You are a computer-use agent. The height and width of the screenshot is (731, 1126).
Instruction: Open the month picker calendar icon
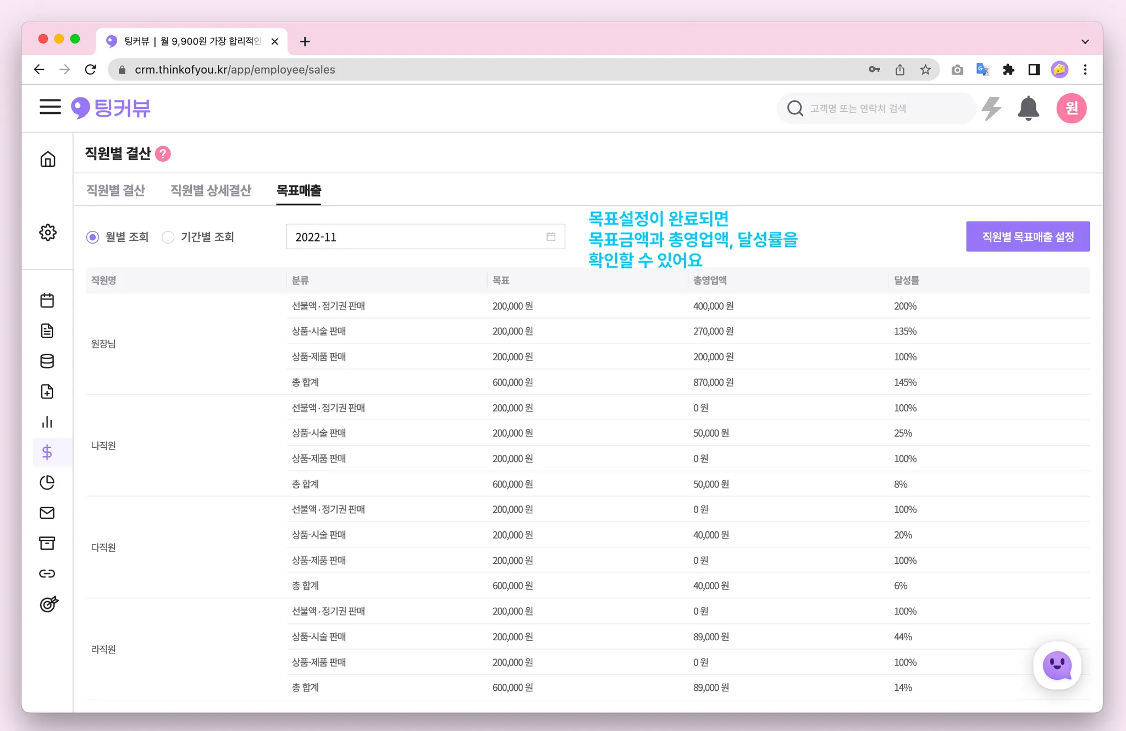click(x=551, y=237)
